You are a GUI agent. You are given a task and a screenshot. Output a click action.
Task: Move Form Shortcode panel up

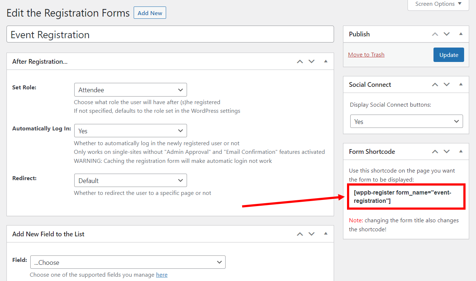pyautogui.click(x=435, y=152)
